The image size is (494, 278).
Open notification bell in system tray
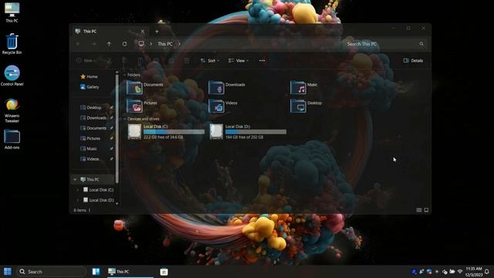click(487, 271)
